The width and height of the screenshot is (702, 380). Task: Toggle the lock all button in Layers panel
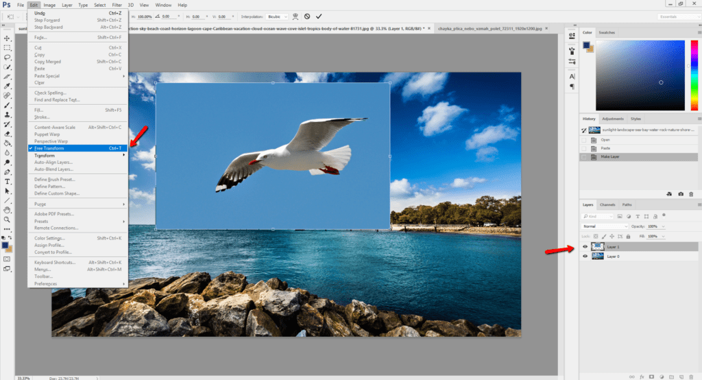click(628, 236)
